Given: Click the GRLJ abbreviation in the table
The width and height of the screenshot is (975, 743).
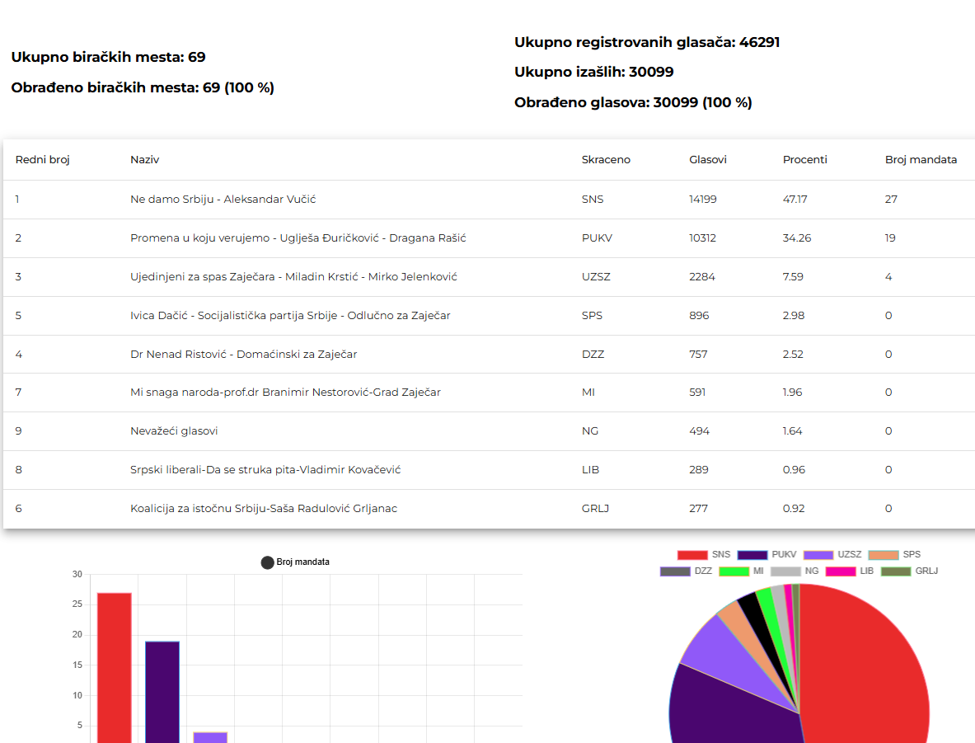Looking at the screenshot, I should pos(595,509).
